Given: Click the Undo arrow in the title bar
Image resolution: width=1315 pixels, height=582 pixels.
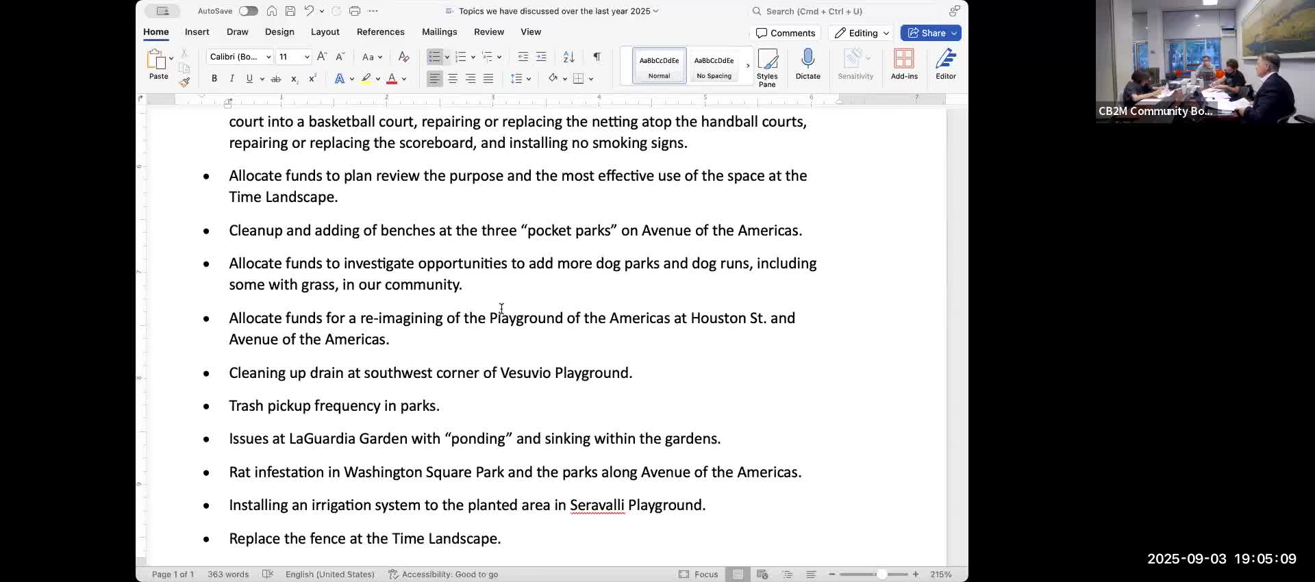Looking at the screenshot, I should click(309, 11).
